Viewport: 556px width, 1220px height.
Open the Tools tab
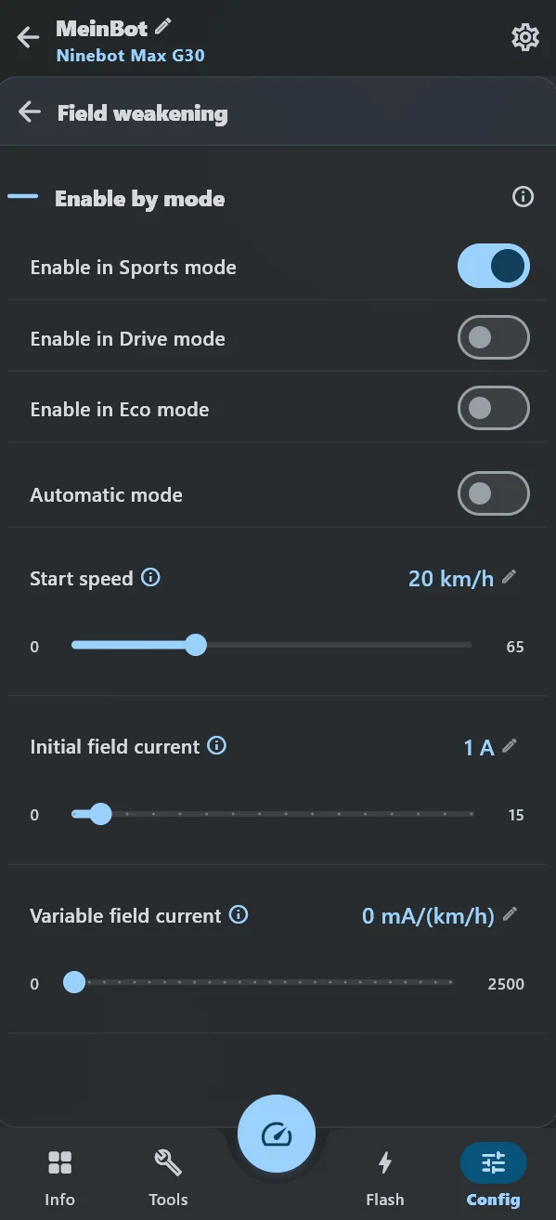point(168,1175)
